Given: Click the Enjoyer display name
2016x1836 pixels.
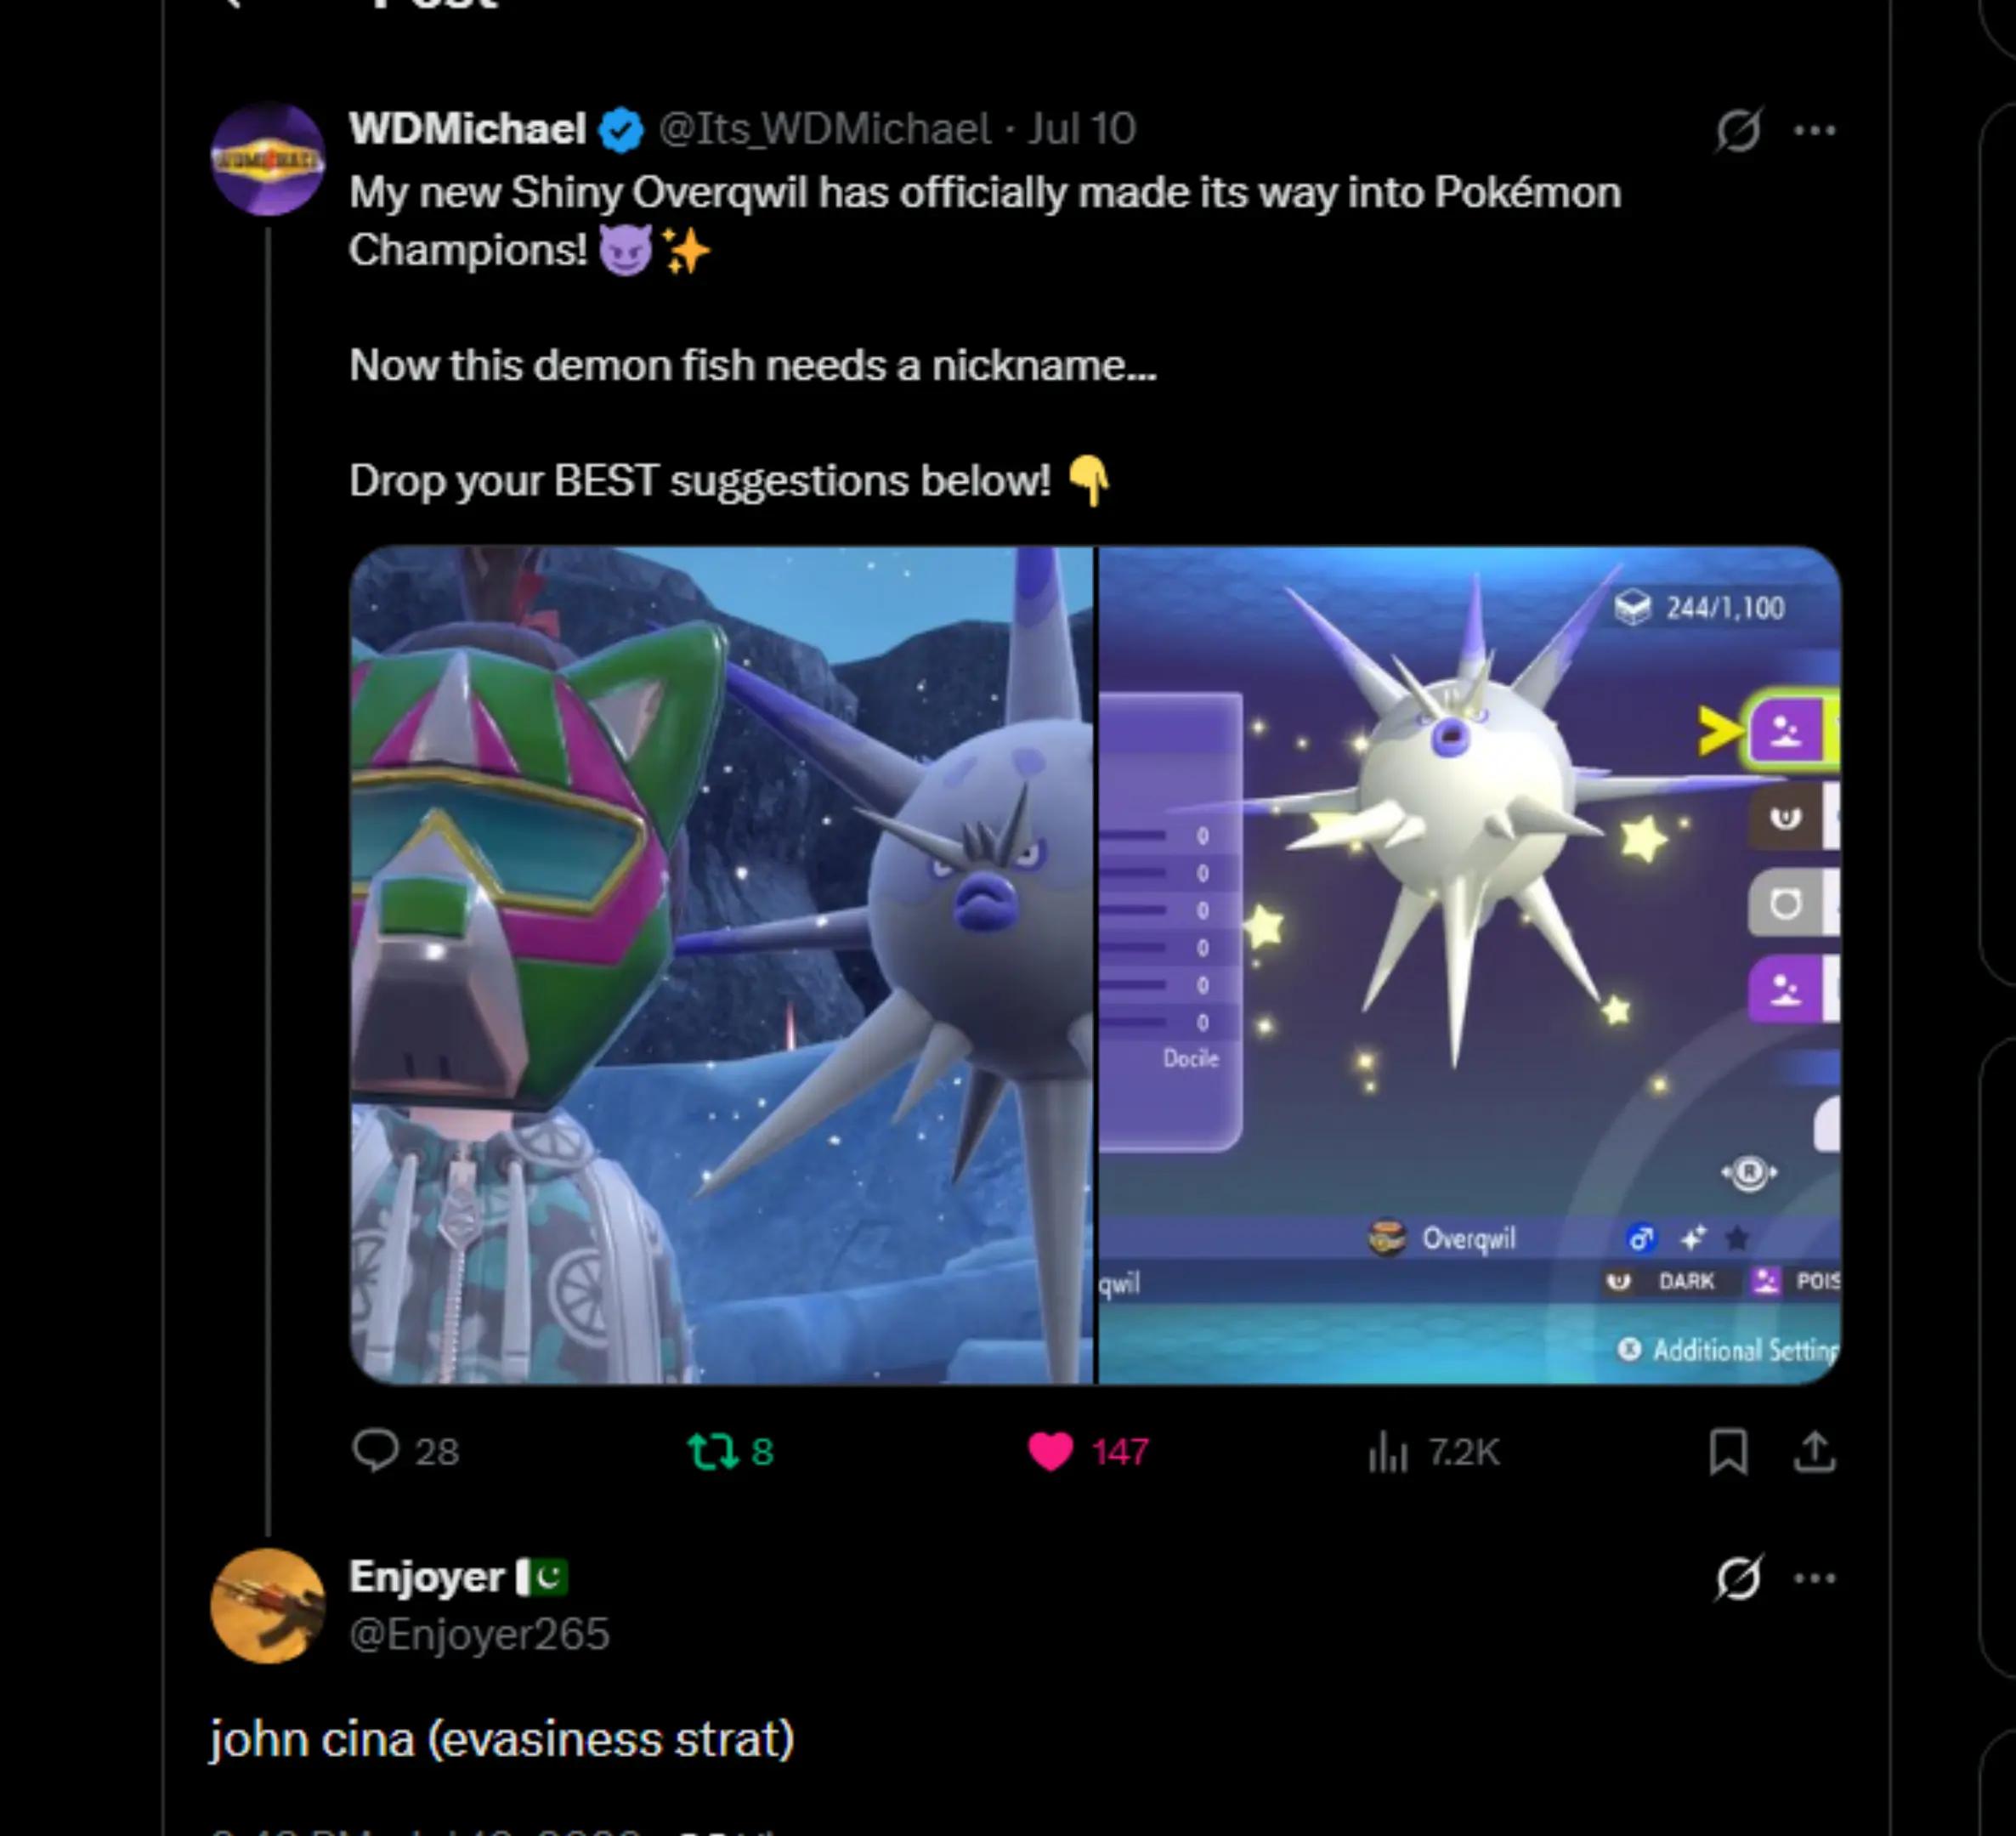Looking at the screenshot, I should (426, 1577).
